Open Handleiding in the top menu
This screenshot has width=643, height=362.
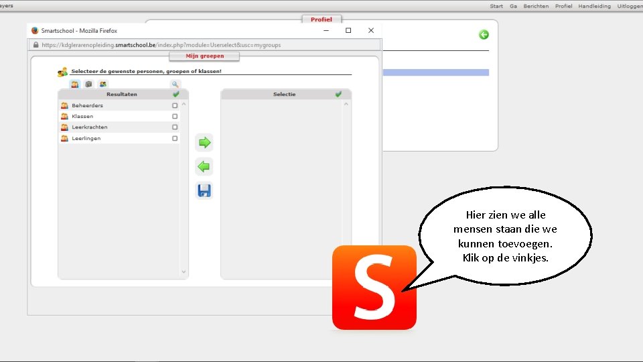595,6
